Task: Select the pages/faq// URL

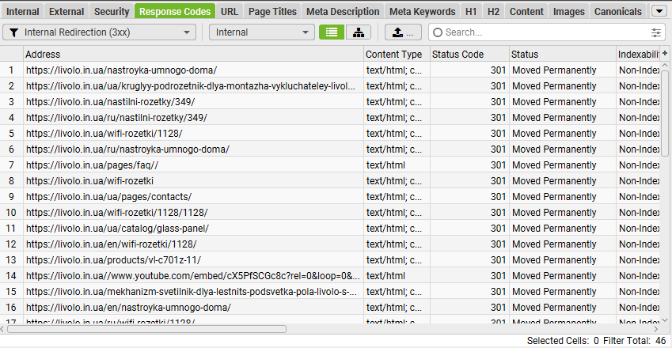Action: [x=92, y=165]
